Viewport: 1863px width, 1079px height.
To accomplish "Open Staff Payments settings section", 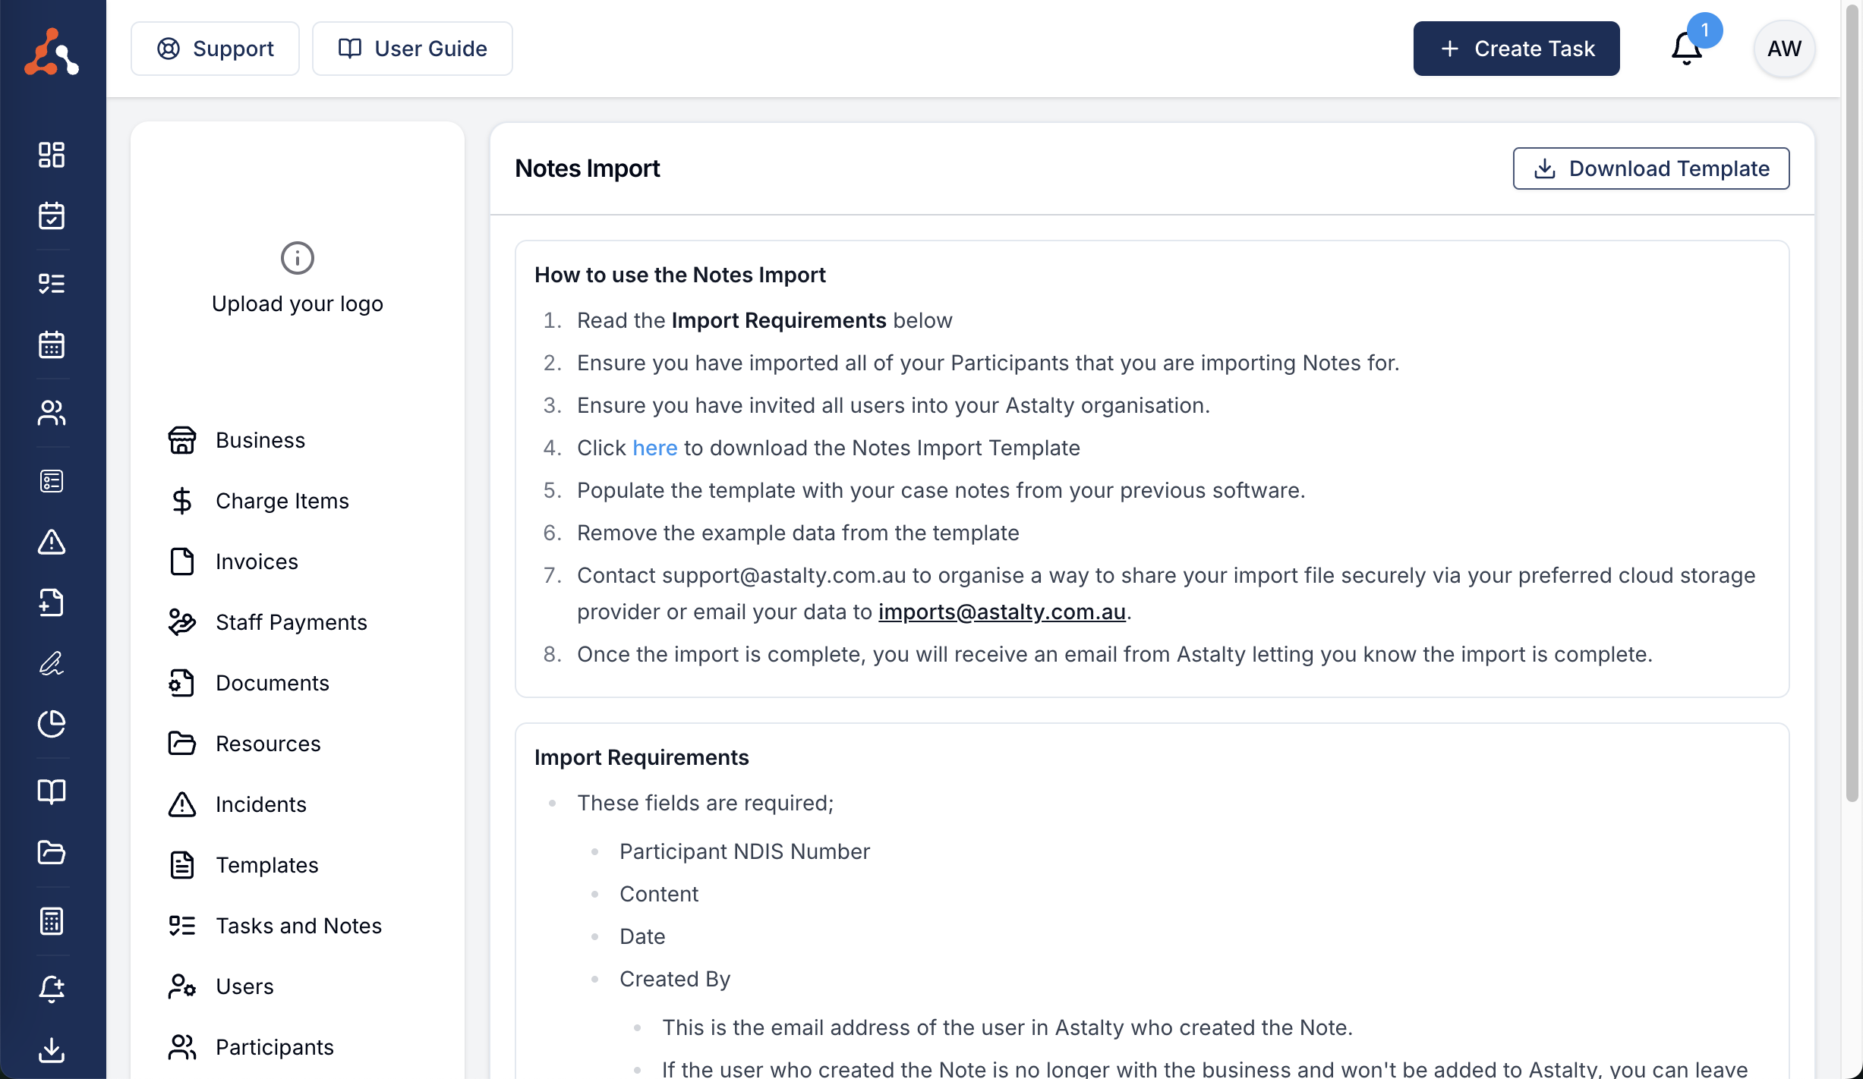I will tap(291, 622).
